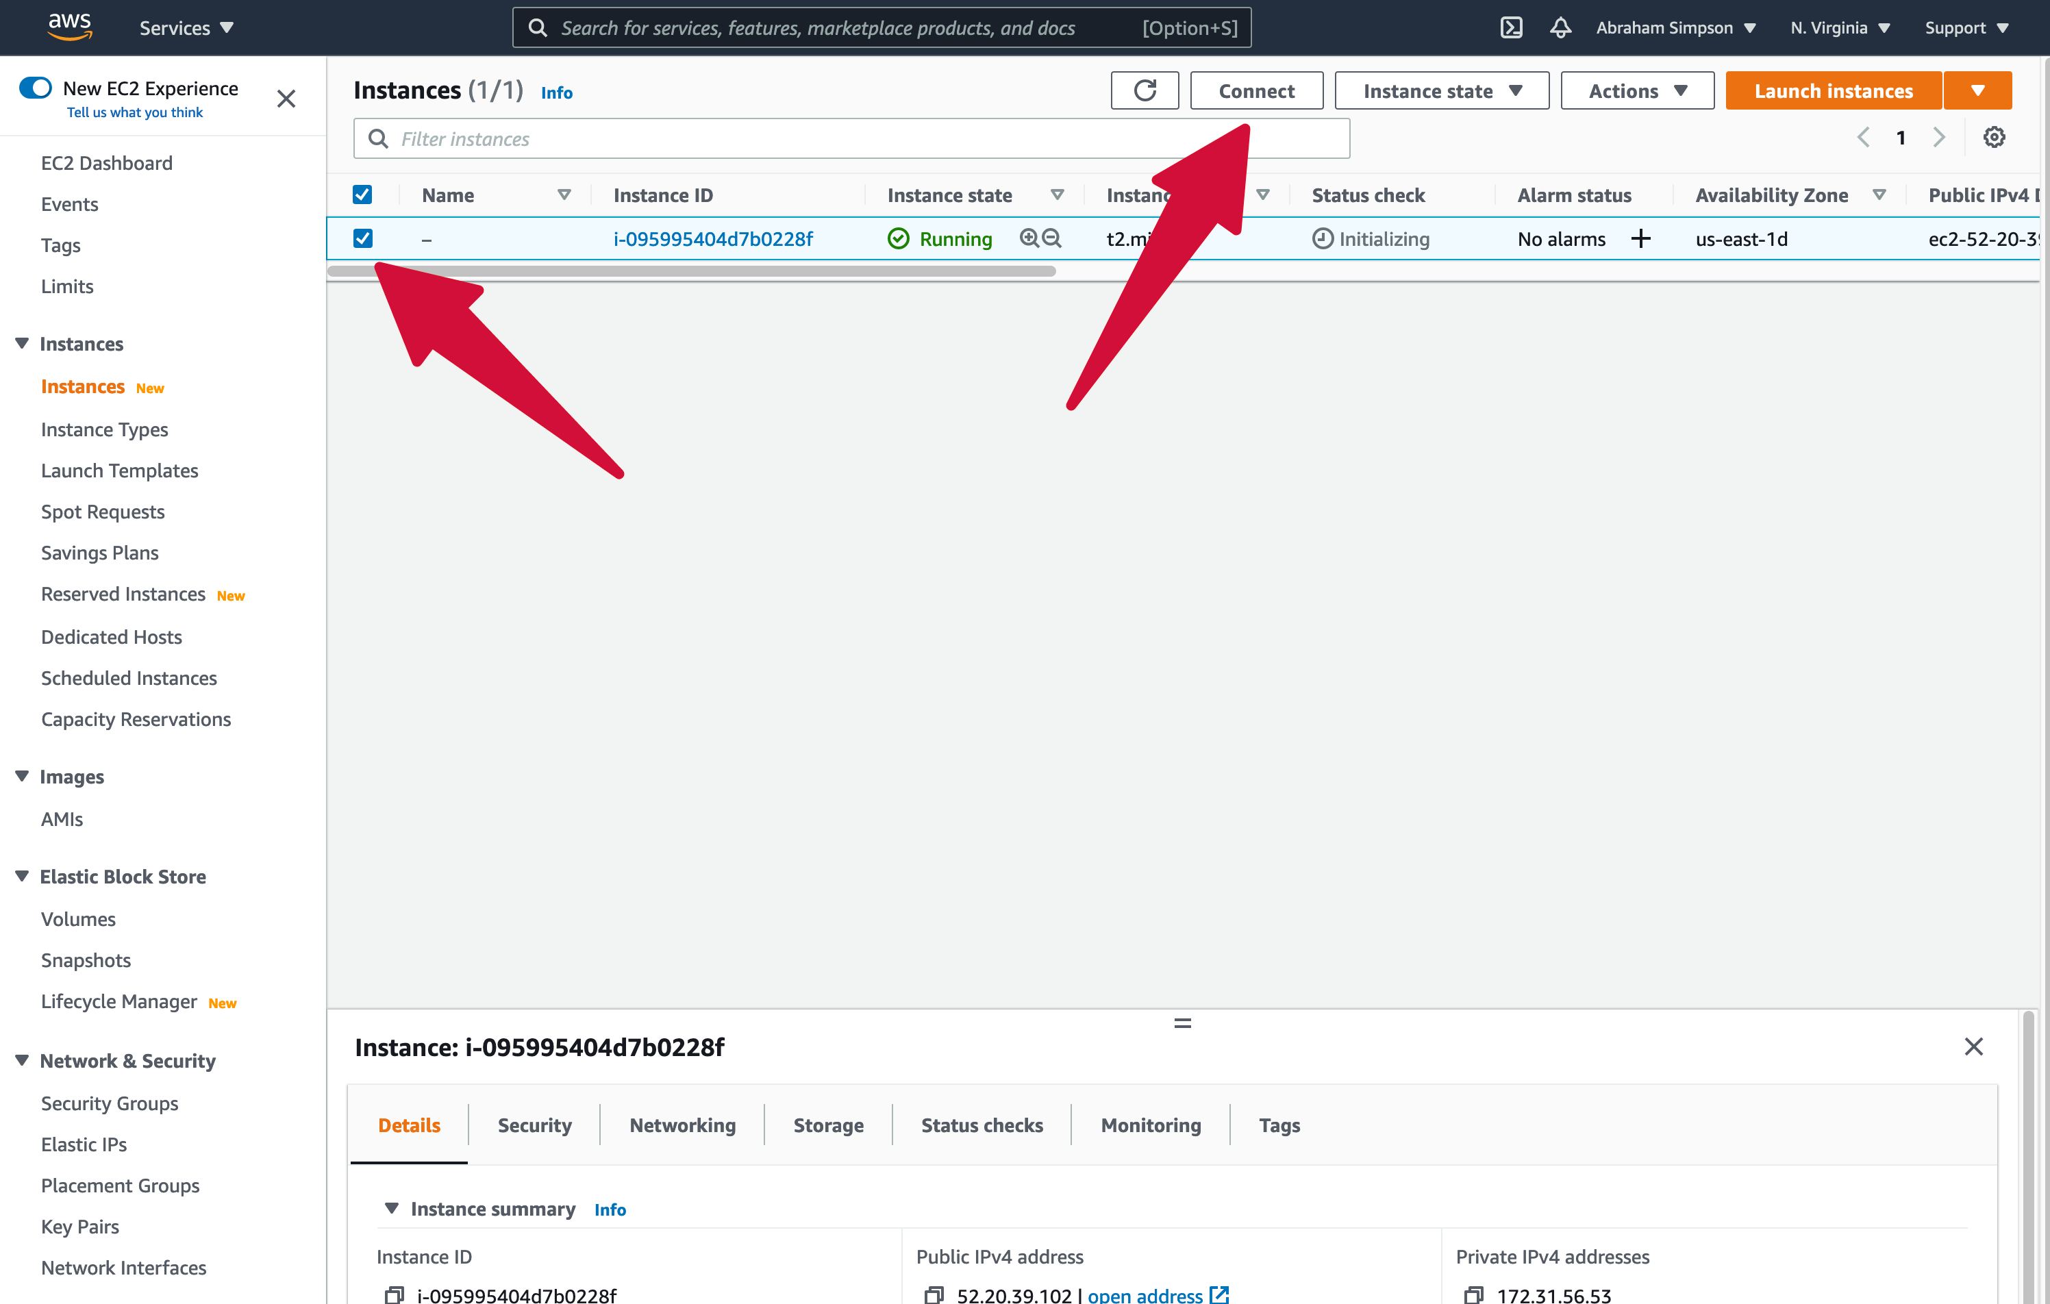Collapse the Instance summary section
Screen dimensions: 2050x1304
pyautogui.click(x=392, y=1208)
